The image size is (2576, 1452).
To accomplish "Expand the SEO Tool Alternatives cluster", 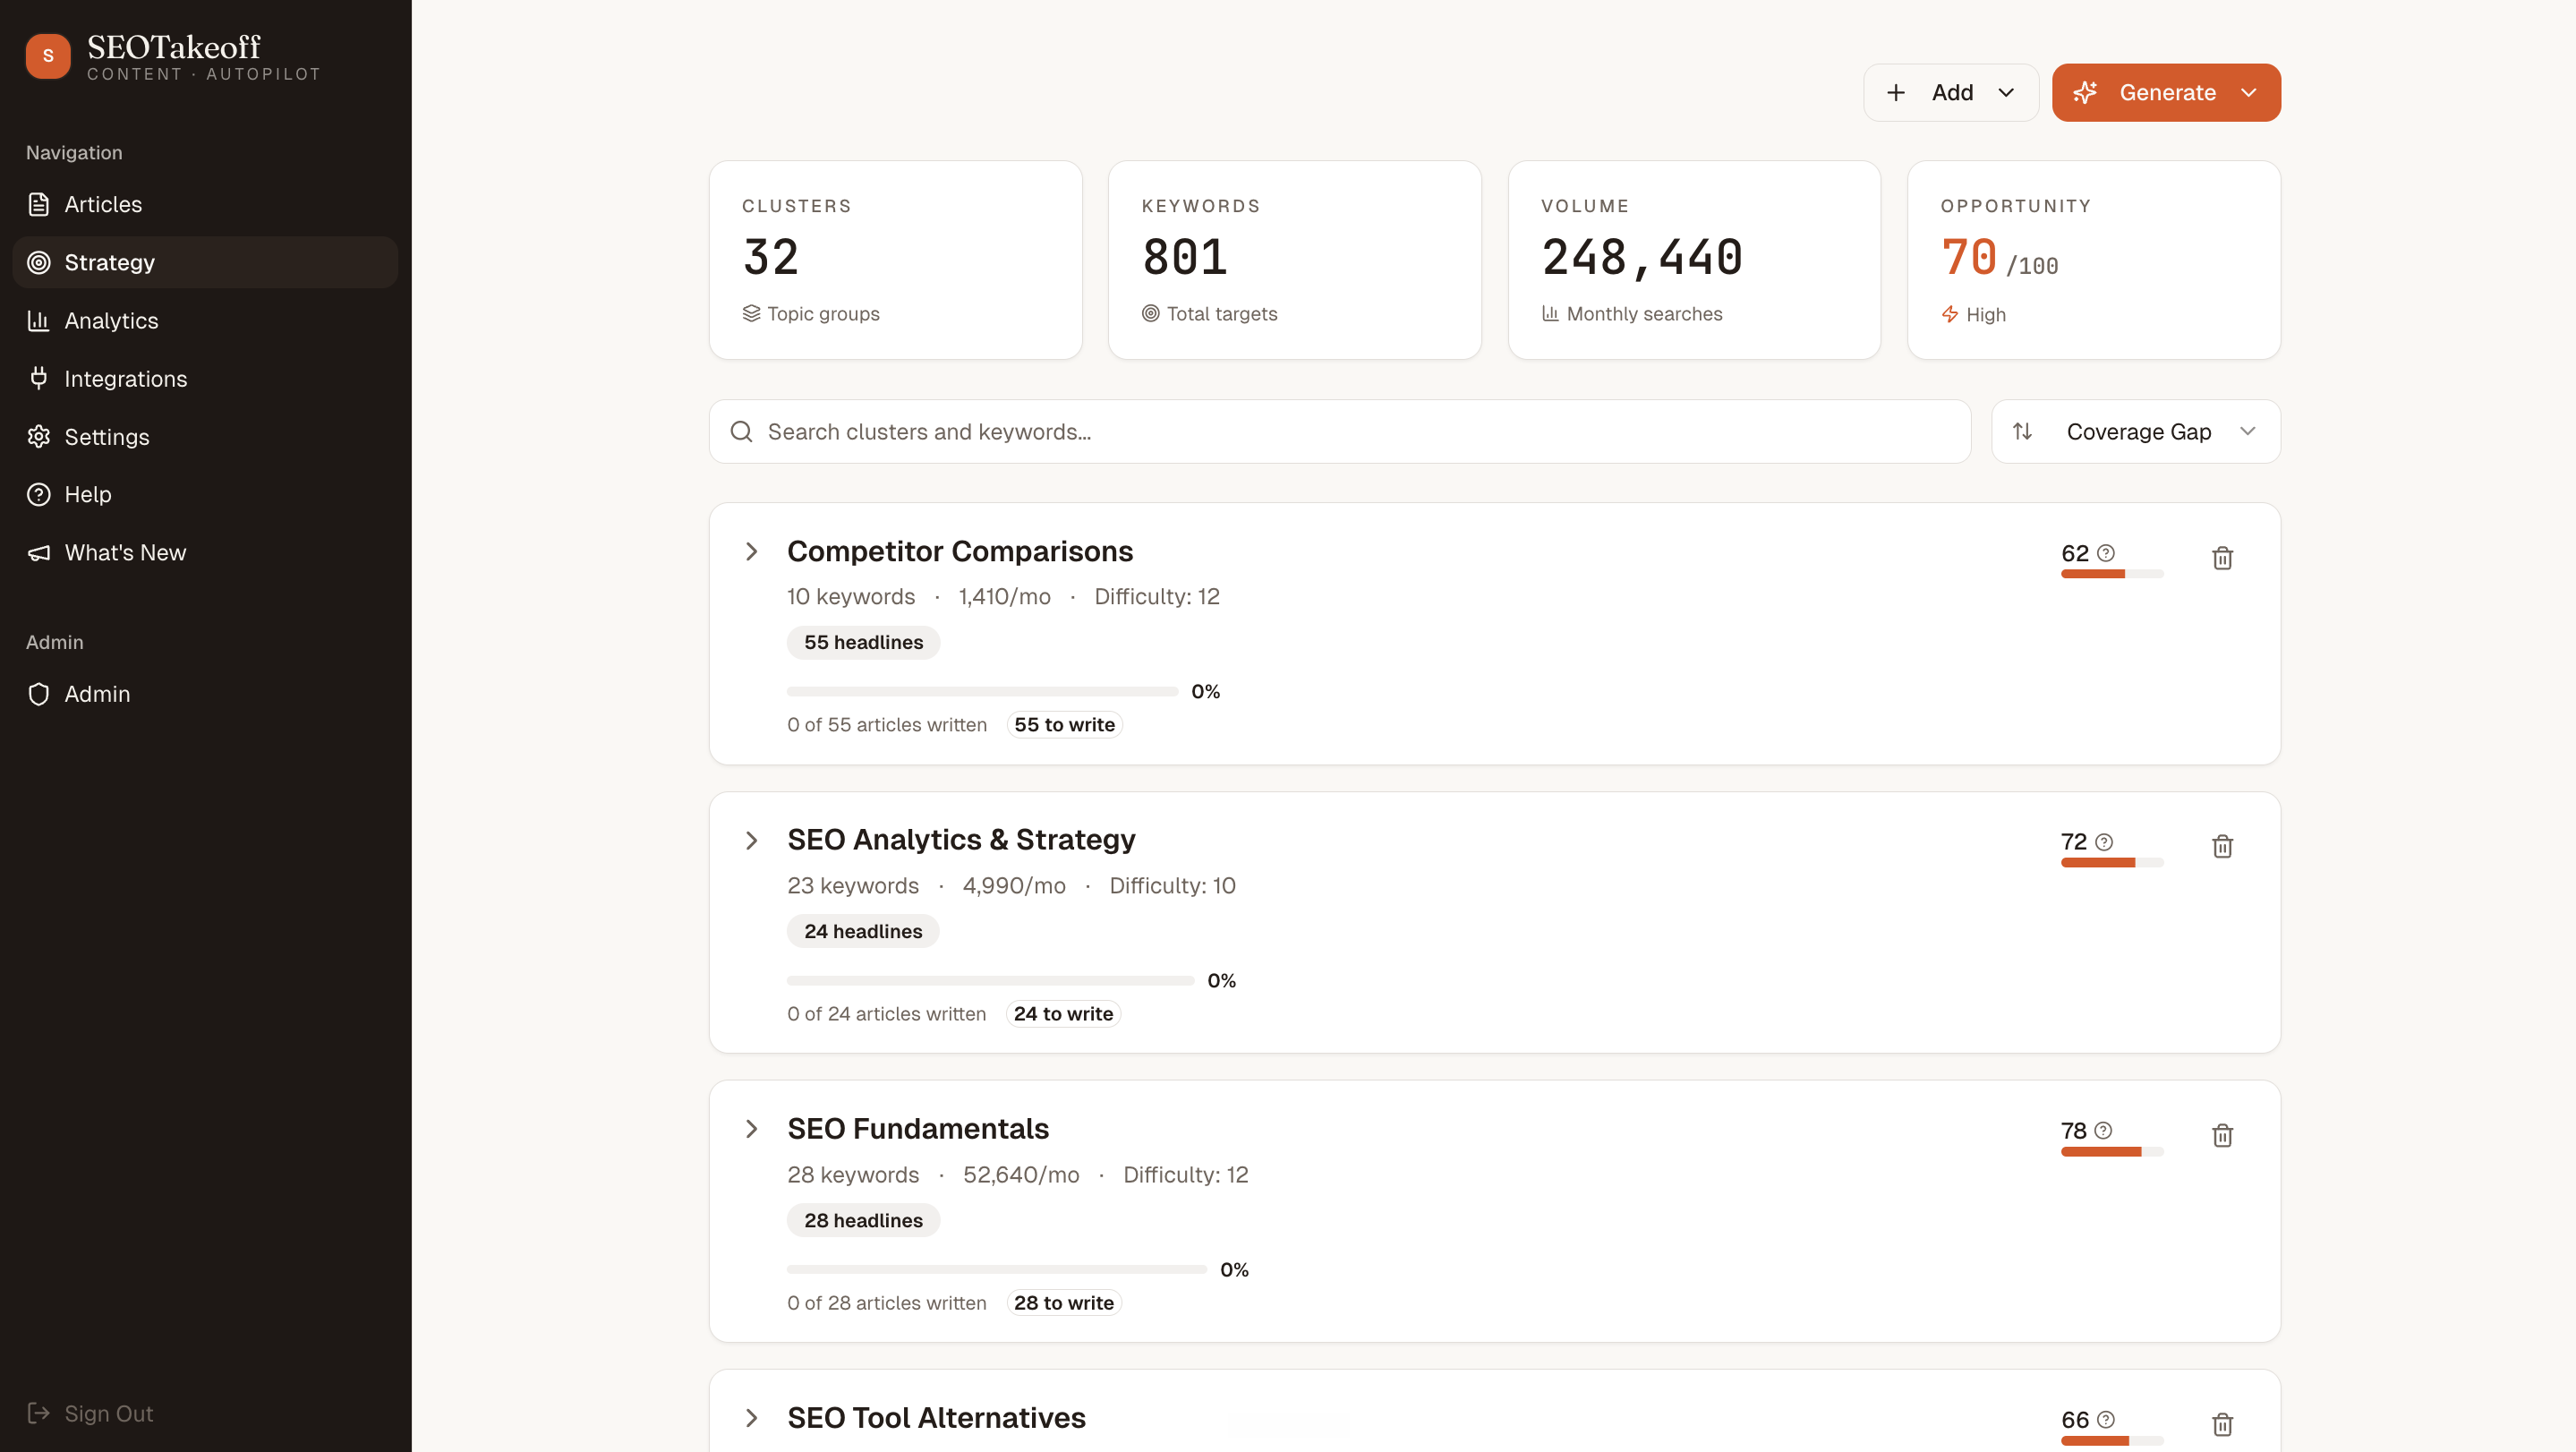I will 751,1417.
